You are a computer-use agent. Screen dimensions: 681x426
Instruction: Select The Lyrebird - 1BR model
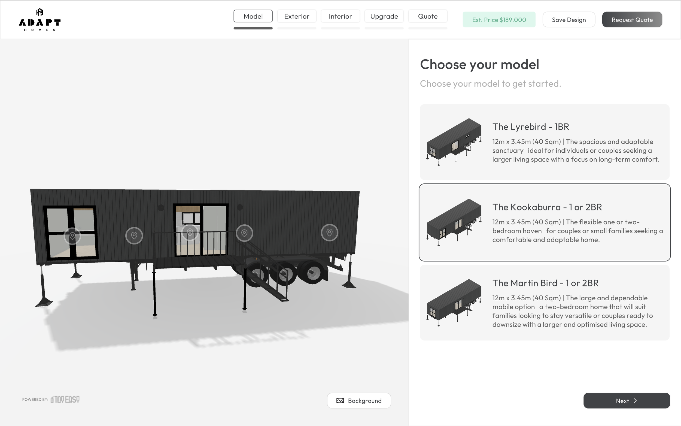(545, 142)
